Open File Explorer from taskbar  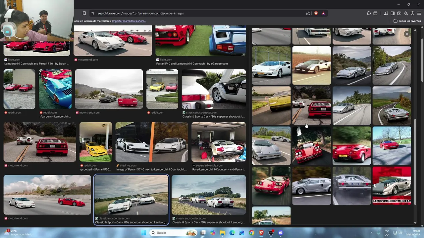[222, 233]
